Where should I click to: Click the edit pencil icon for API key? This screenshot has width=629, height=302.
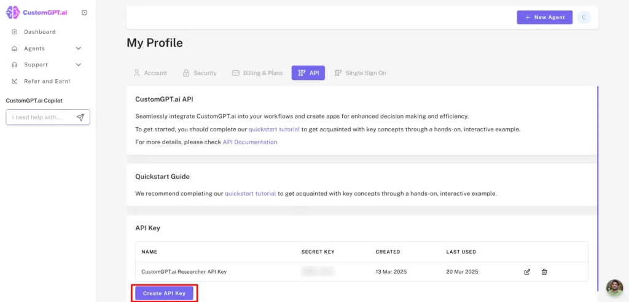(x=527, y=272)
